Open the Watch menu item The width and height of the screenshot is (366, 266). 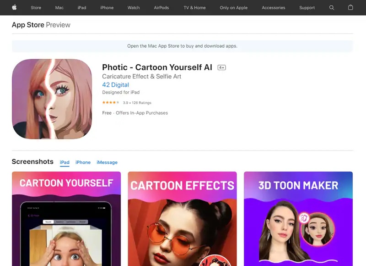coord(134,8)
